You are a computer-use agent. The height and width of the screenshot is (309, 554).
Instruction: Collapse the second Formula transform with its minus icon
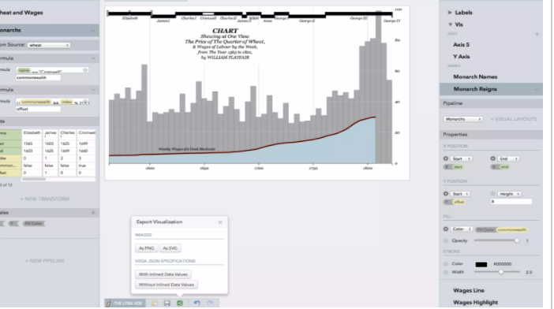93,90
